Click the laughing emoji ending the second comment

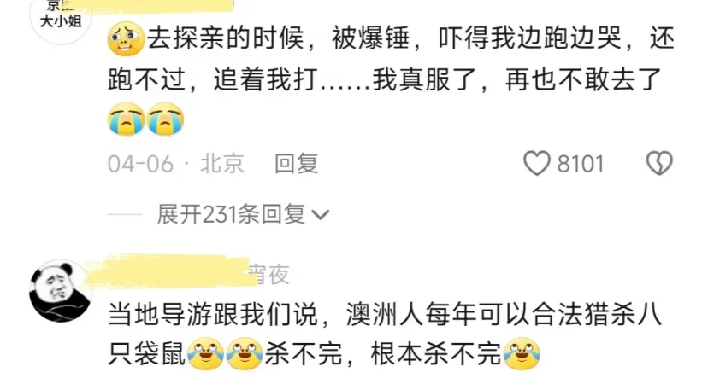(x=522, y=354)
